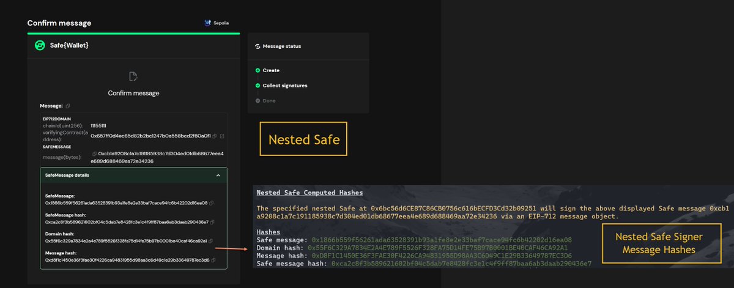
Task: Click the Sepolia network icon
Action: point(207,23)
